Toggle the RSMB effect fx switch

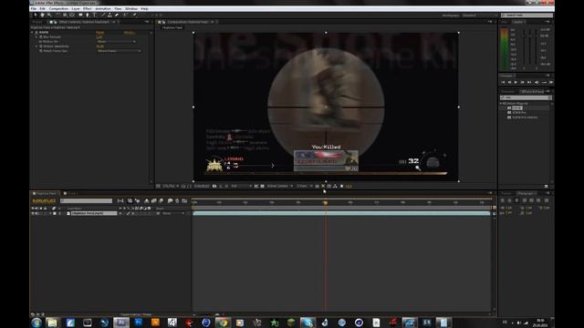pyautogui.click(x=36, y=33)
